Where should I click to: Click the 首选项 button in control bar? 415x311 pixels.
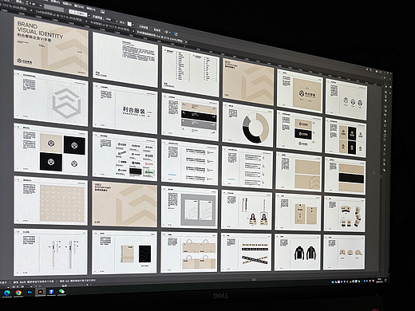coord(157,30)
